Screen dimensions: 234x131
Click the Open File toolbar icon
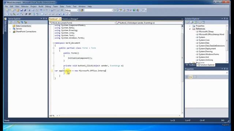tap(18, 10)
